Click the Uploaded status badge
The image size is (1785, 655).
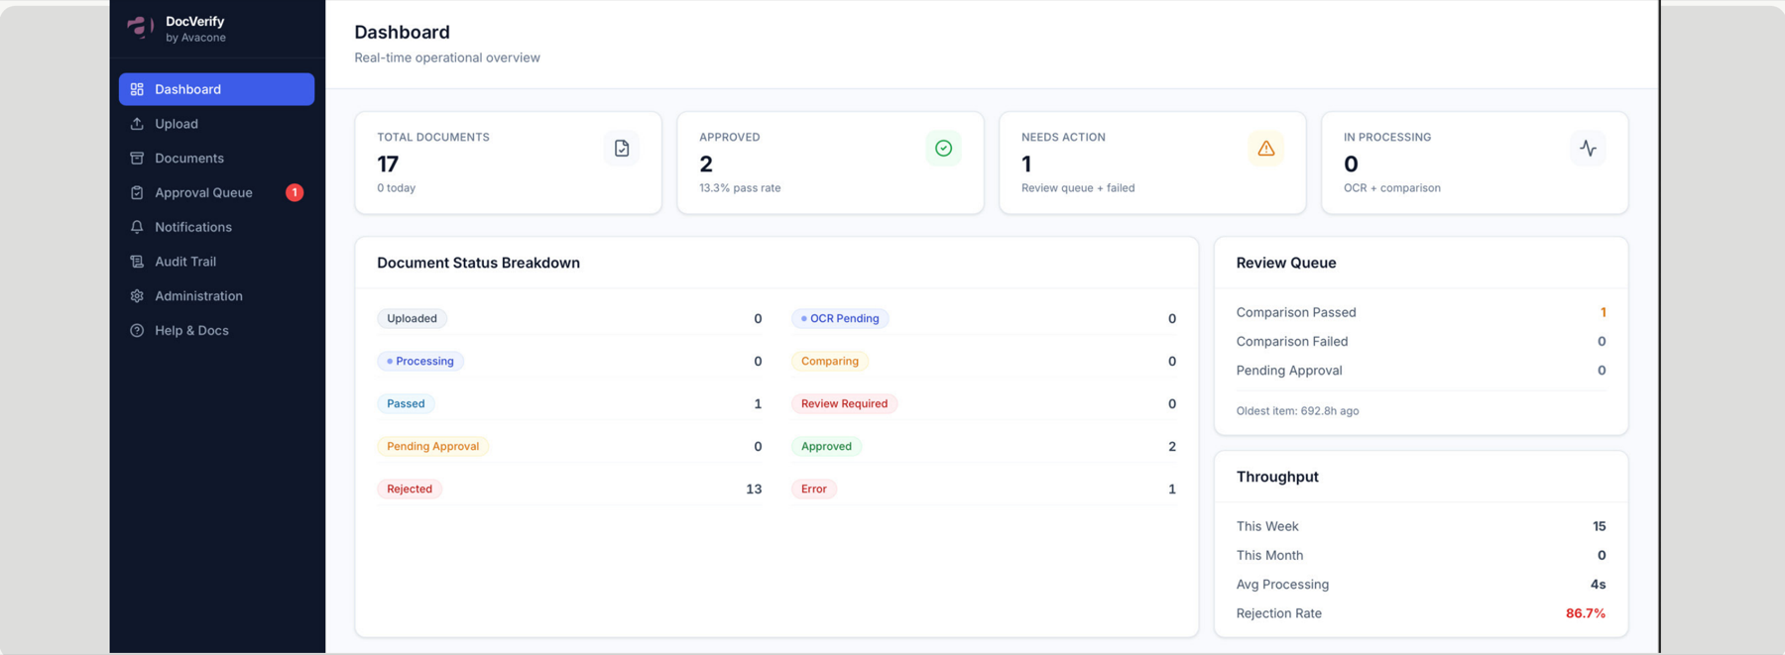point(412,318)
